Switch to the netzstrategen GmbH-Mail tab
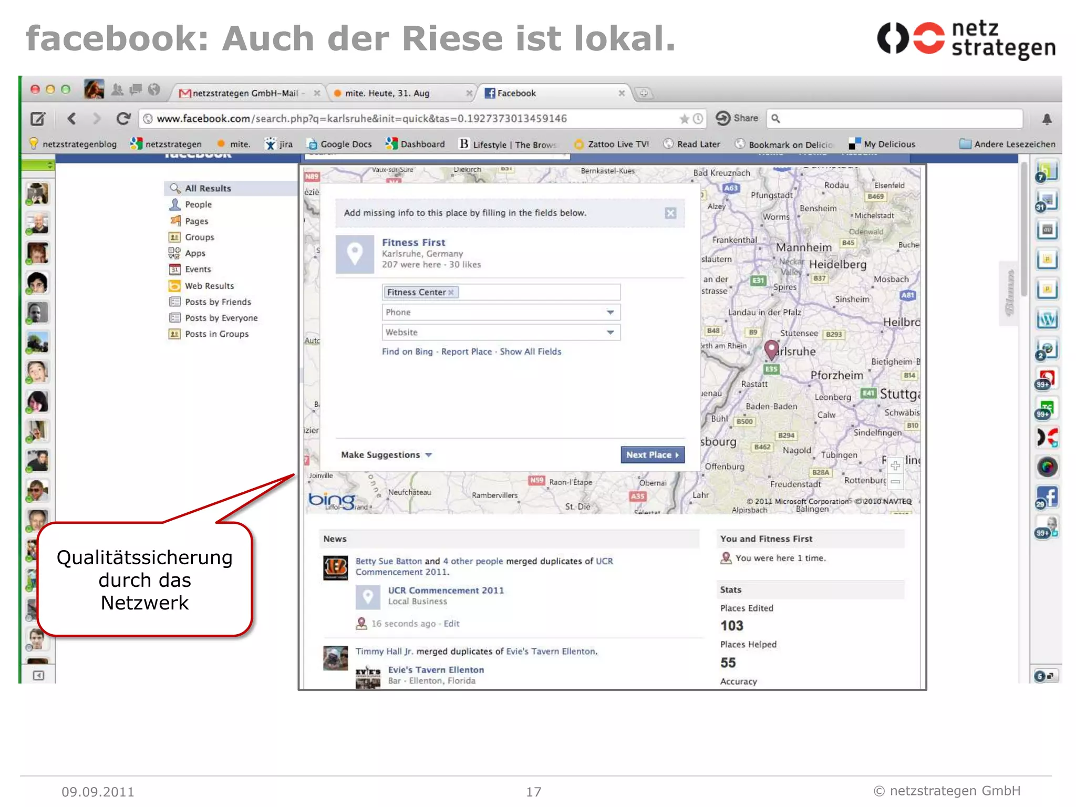Screen dimensions: 1076x807 [247, 93]
